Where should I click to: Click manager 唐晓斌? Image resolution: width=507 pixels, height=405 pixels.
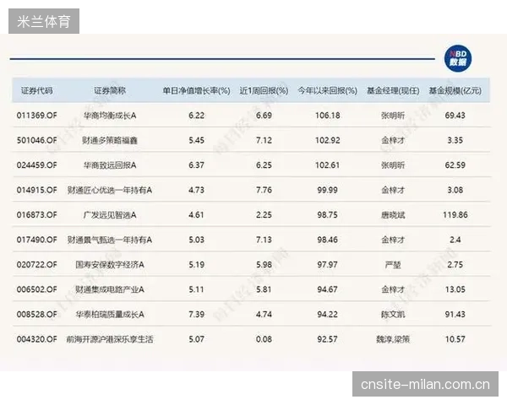pos(393,215)
